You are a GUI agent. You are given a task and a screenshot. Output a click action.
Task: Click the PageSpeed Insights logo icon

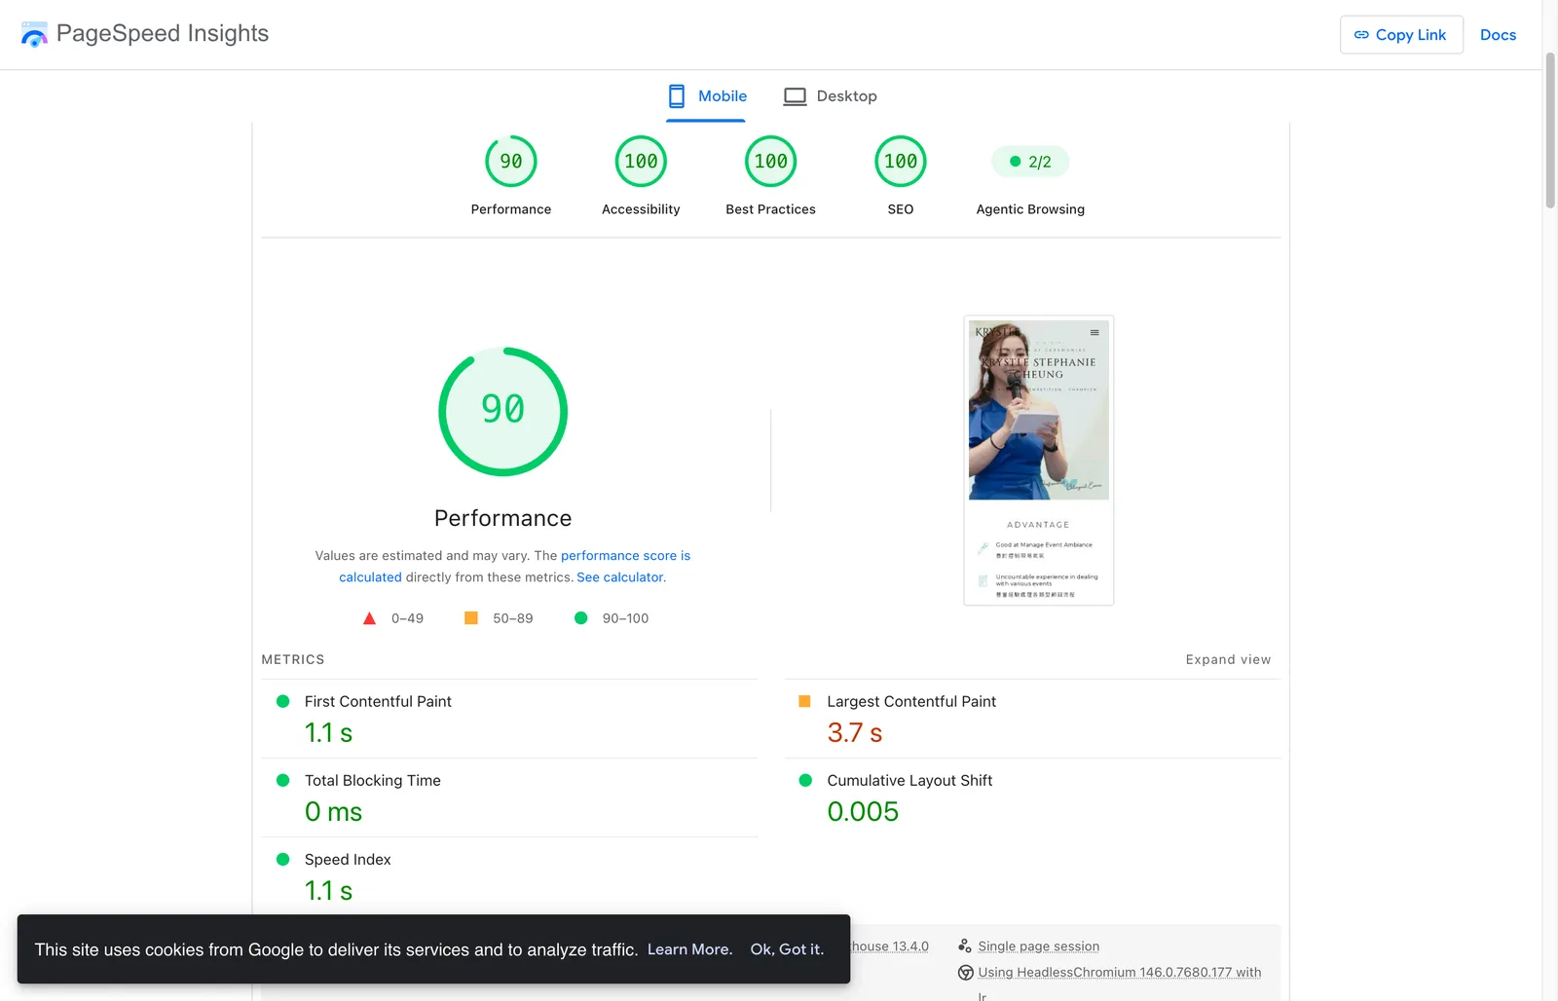tap(34, 34)
